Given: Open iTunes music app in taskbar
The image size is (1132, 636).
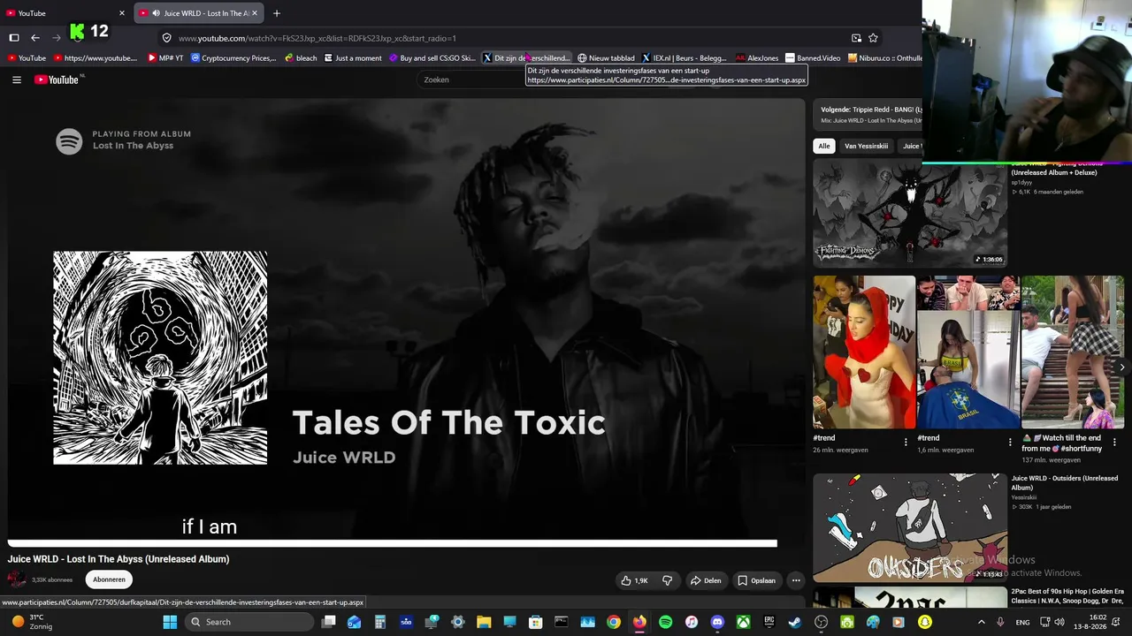Looking at the screenshot, I should (692, 622).
